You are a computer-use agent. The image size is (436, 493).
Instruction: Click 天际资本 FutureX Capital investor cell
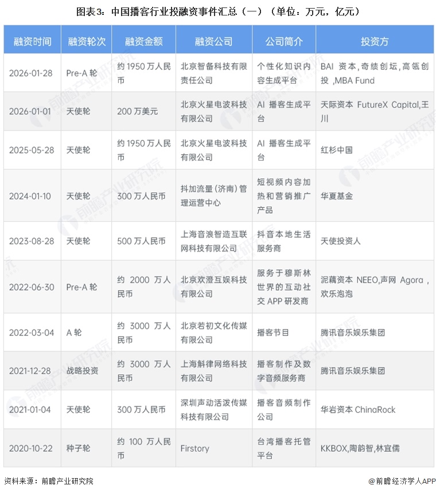375,111
